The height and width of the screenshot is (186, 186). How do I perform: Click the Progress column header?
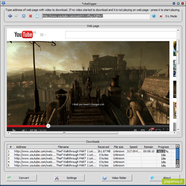tap(163, 147)
